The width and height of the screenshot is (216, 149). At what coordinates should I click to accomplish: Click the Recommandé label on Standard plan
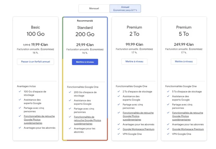pyautogui.click(x=85, y=21)
